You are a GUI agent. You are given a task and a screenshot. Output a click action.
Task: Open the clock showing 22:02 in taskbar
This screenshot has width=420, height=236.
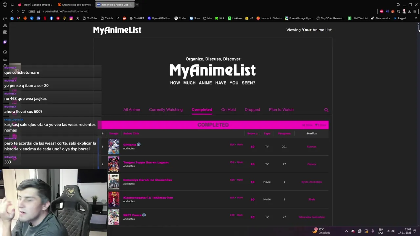[405, 231]
